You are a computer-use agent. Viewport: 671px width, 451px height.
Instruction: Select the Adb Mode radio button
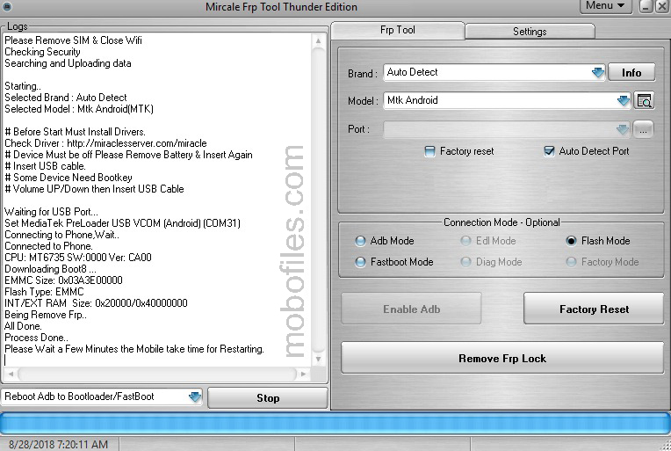(360, 241)
